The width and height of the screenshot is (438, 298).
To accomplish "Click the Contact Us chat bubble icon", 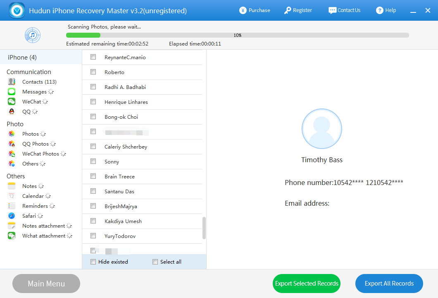I will [x=332, y=11].
